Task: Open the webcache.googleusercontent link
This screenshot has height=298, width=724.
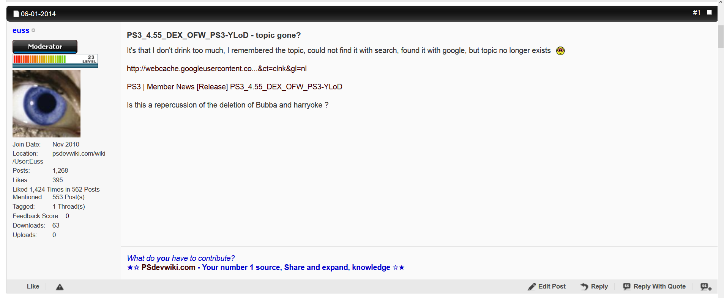Action: (216, 69)
